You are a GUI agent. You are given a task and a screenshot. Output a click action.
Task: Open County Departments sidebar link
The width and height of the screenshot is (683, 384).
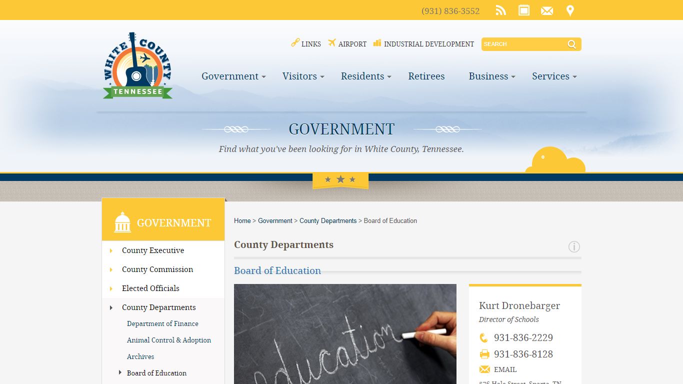159,307
